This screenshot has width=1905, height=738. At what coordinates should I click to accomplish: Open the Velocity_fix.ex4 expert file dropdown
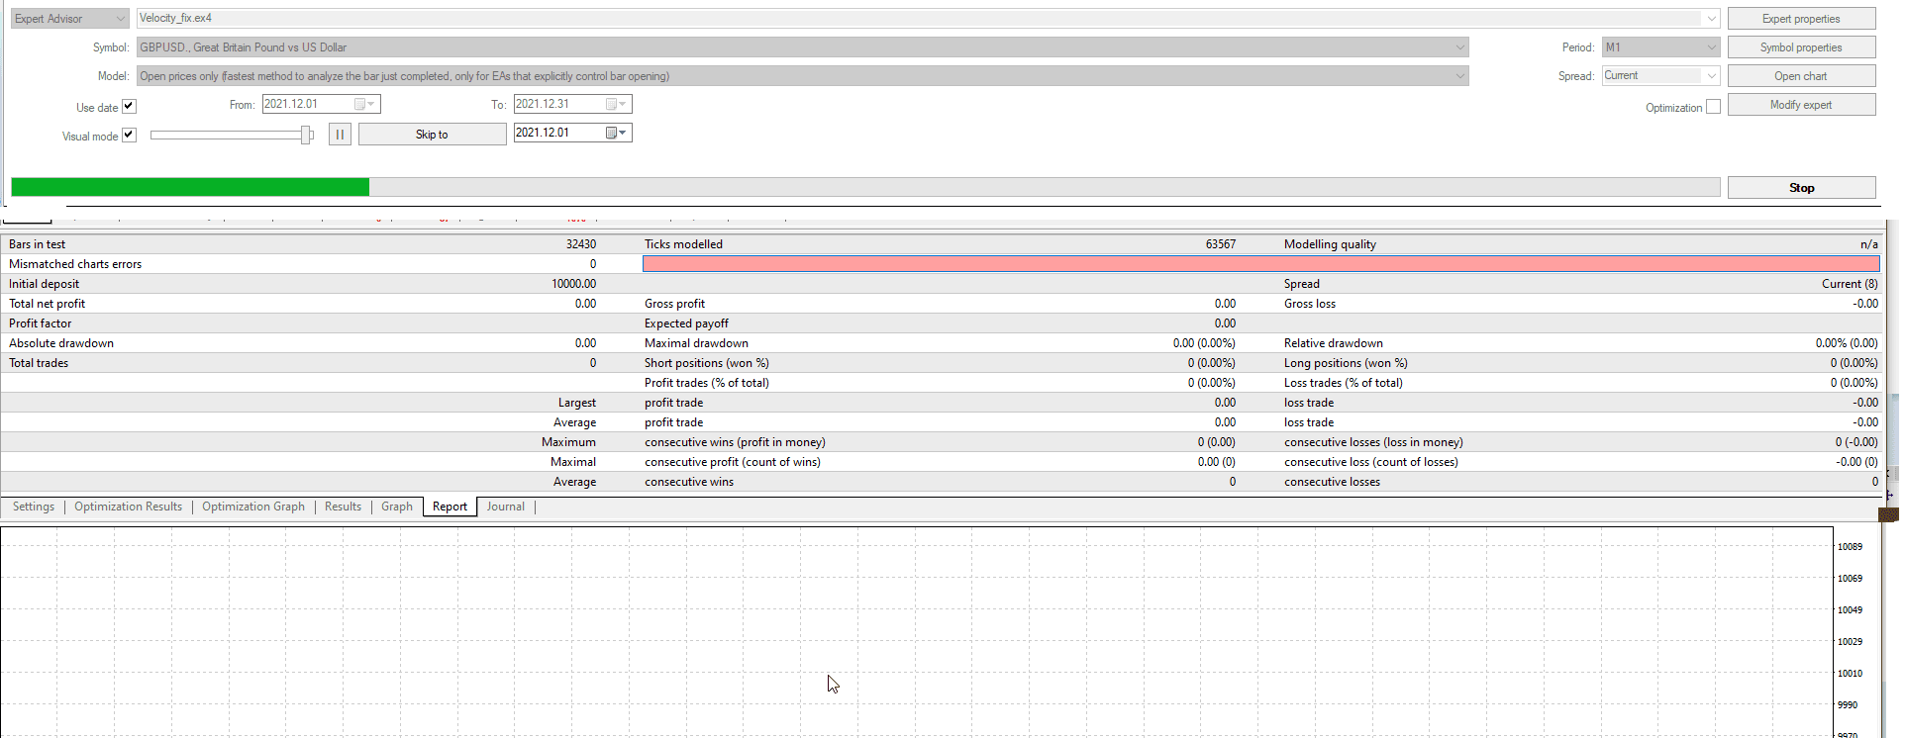1710,19
